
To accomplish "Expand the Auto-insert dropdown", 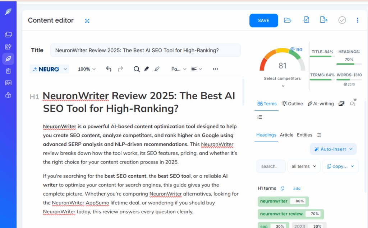I will pos(333,149).
